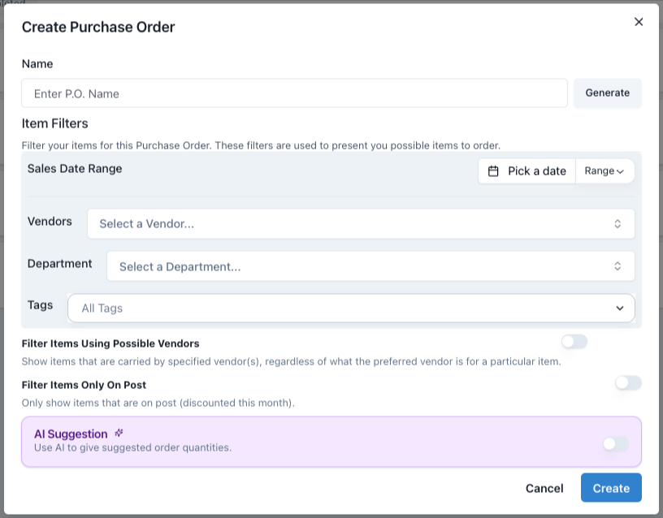The width and height of the screenshot is (663, 518).
Task: Focus the Enter P.O. Name field
Action: tap(294, 93)
